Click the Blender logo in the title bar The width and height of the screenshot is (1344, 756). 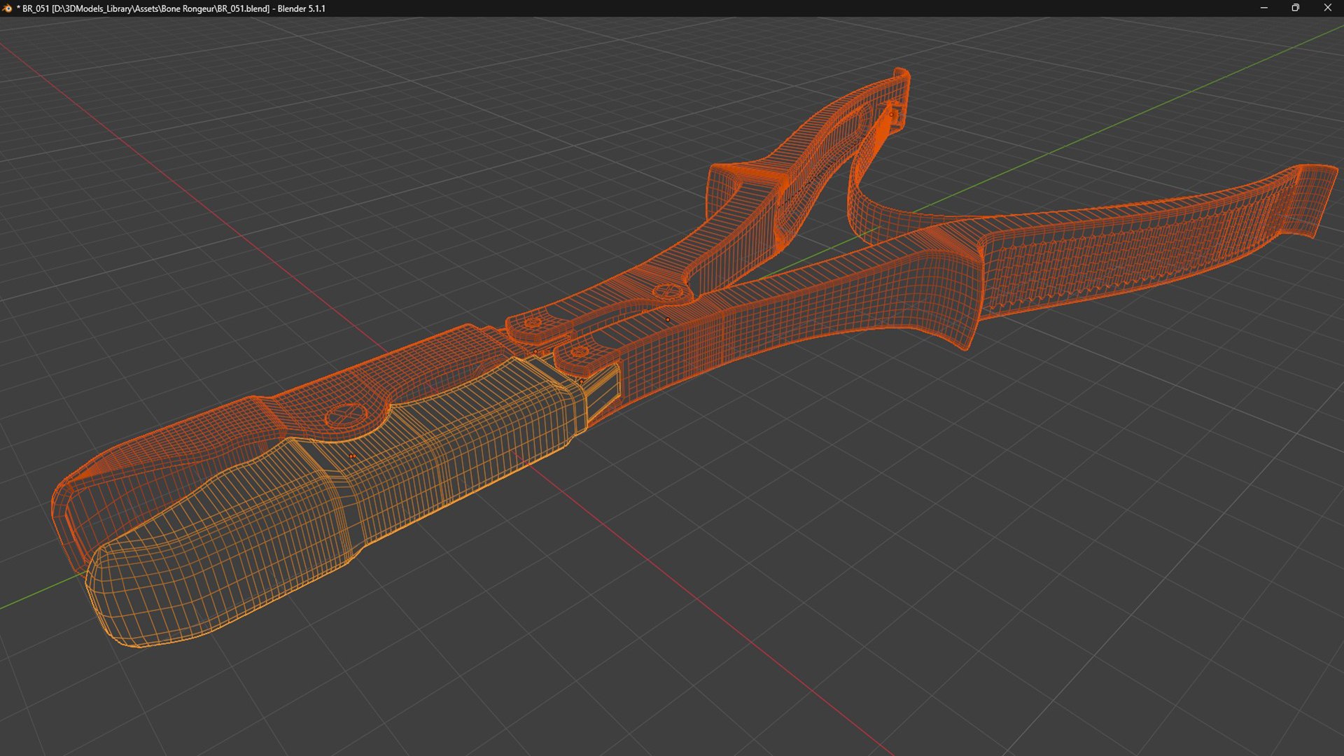pyautogui.click(x=8, y=8)
